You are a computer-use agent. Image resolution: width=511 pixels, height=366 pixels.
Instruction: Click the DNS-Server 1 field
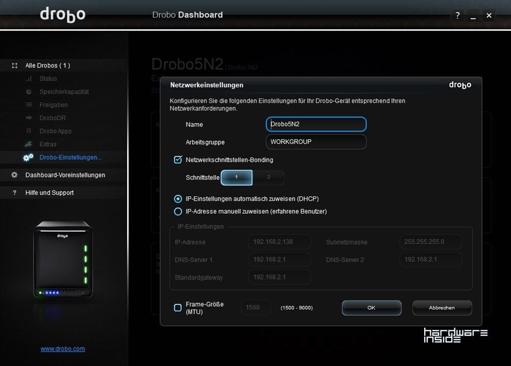[x=280, y=260]
